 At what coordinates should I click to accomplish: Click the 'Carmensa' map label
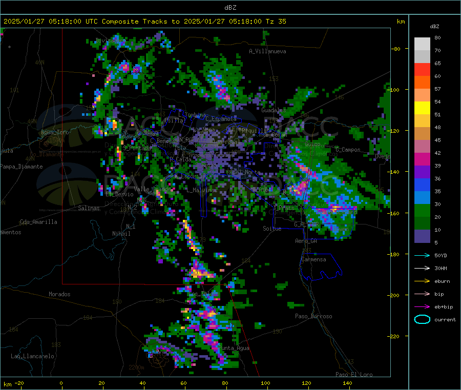313,259
